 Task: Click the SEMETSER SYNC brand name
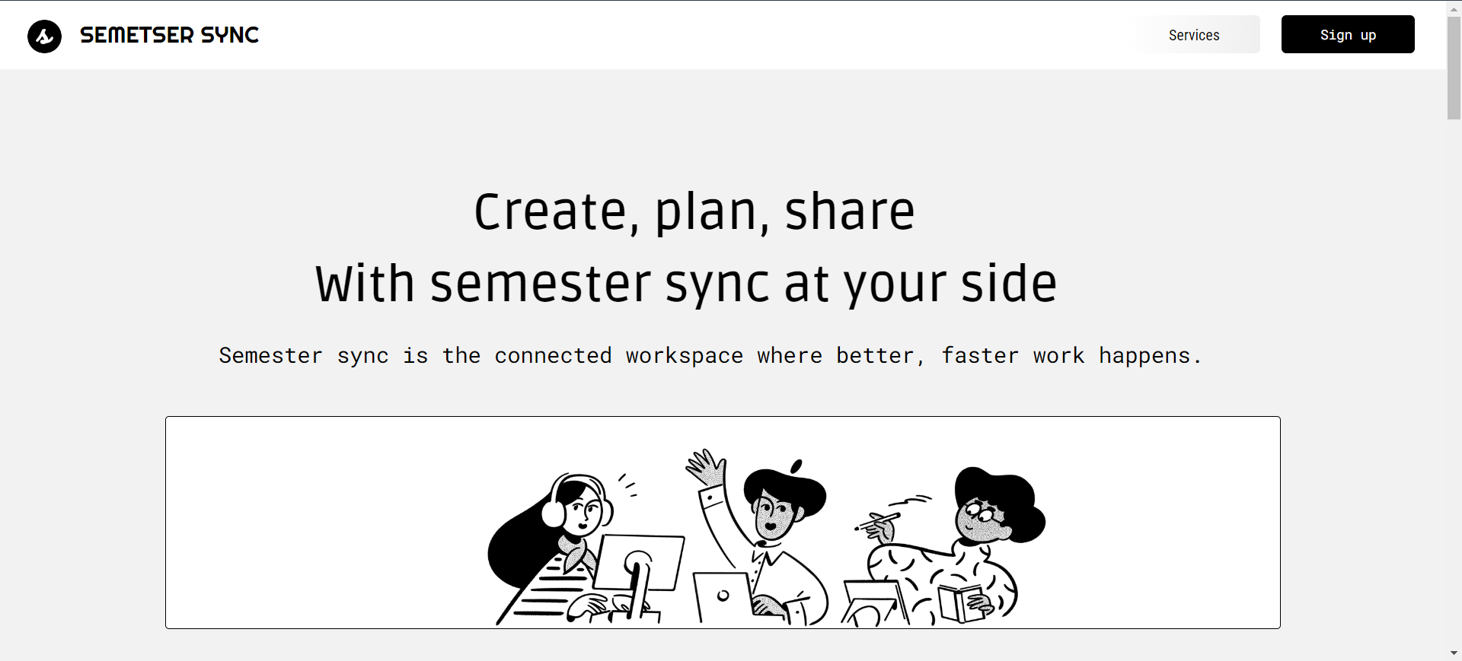169,35
